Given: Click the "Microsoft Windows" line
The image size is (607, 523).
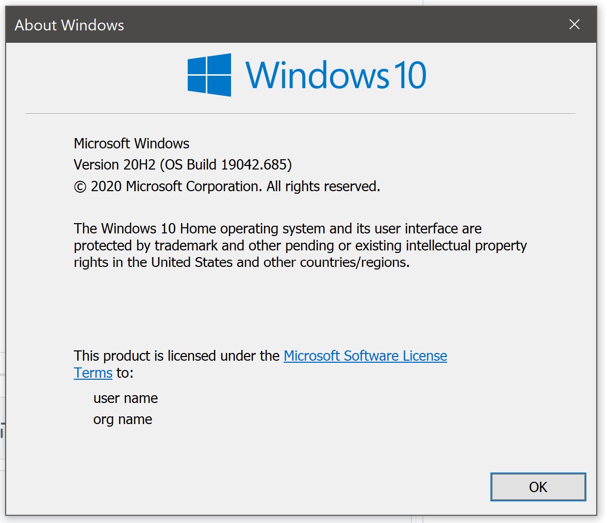Looking at the screenshot, I should tap(132, 144).
